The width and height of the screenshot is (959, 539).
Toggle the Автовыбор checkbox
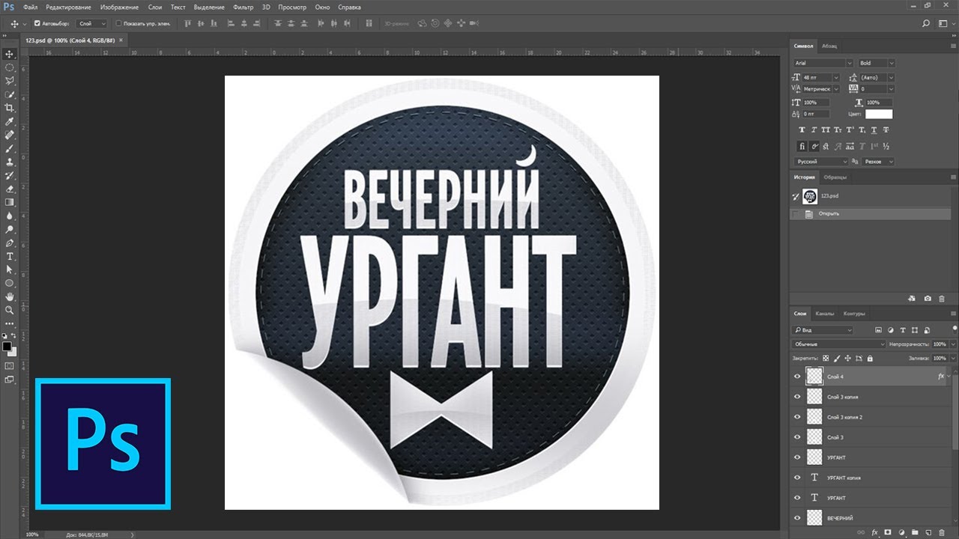click(37, 23)
